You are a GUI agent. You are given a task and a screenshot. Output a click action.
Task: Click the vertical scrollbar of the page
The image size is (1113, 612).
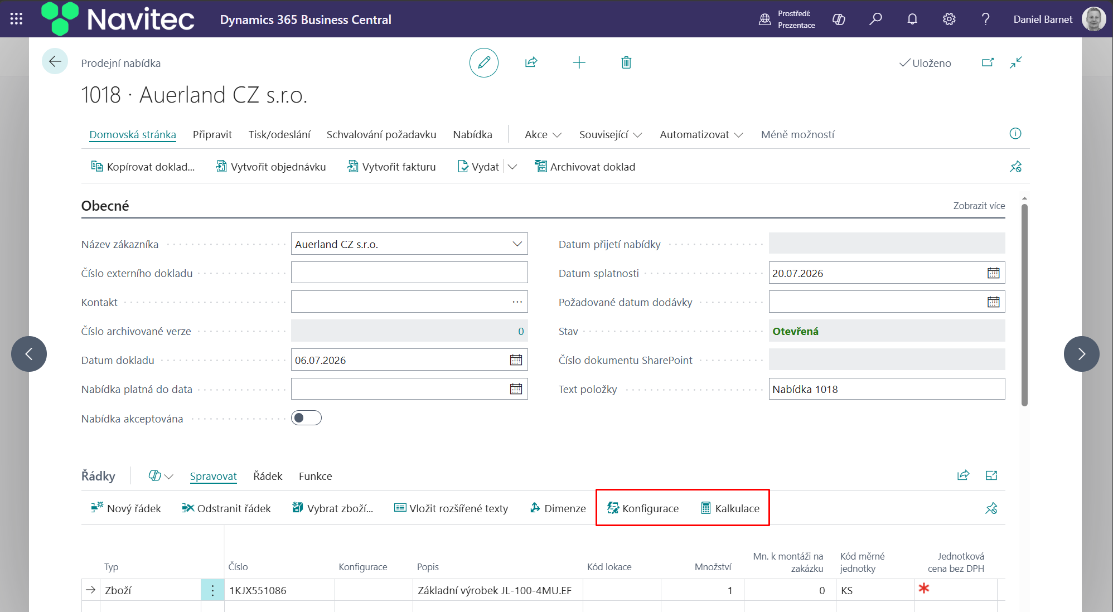point(1024,305)
